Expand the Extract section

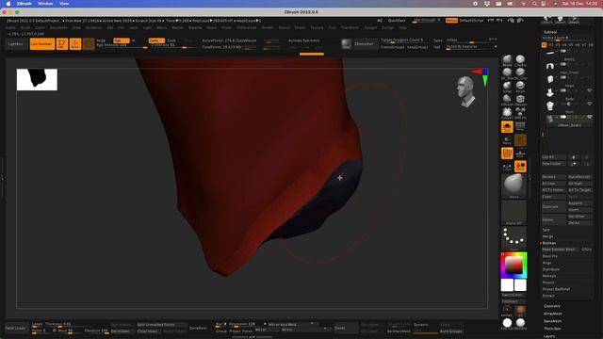548,296
